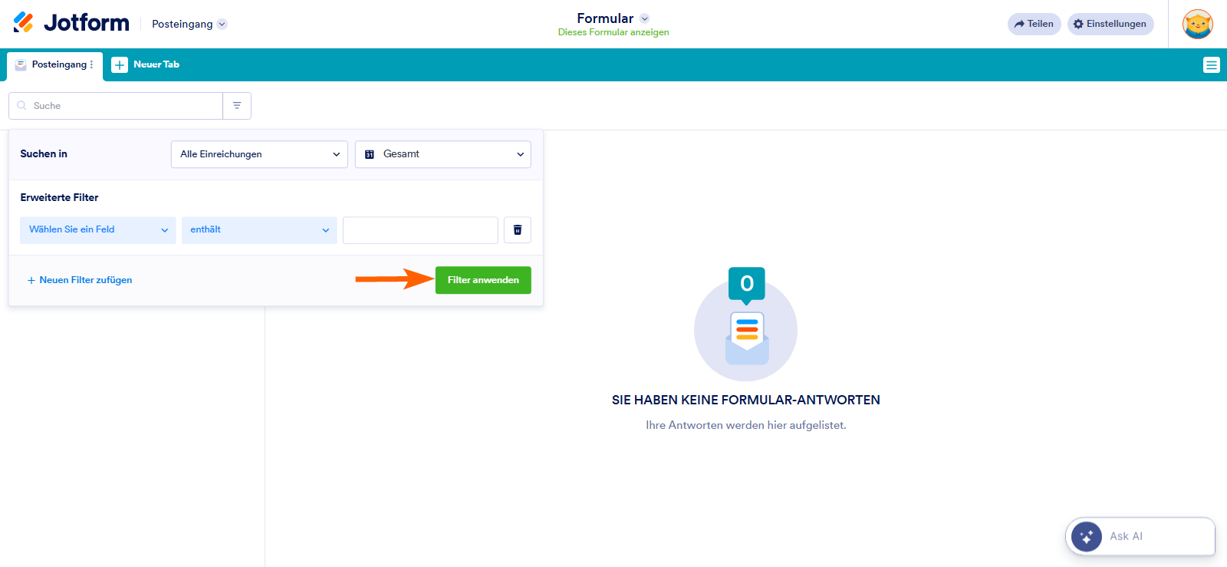Screen dimensions: 1227x567
Task: Open the Gesamt date range dropdown
Action: pyautogui.click(x=443, y=154)
